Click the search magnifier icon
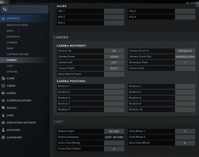The height and width of the screenshot is (157, 199). point(4,9)
